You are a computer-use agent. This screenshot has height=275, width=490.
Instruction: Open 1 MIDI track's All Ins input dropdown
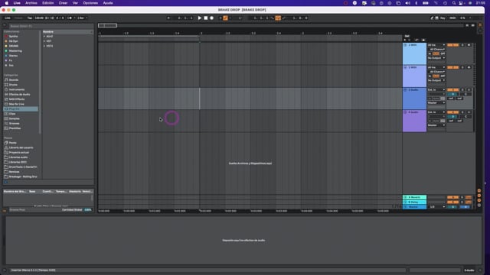point(436,45)
